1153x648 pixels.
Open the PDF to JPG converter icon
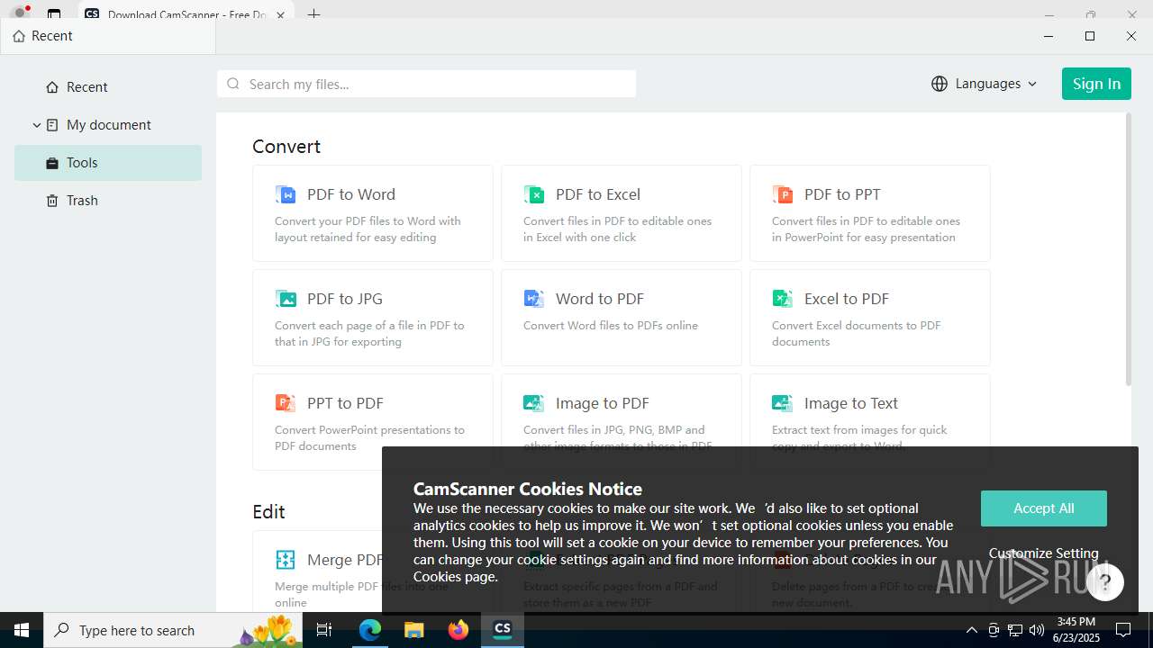[x=286, y=299]
